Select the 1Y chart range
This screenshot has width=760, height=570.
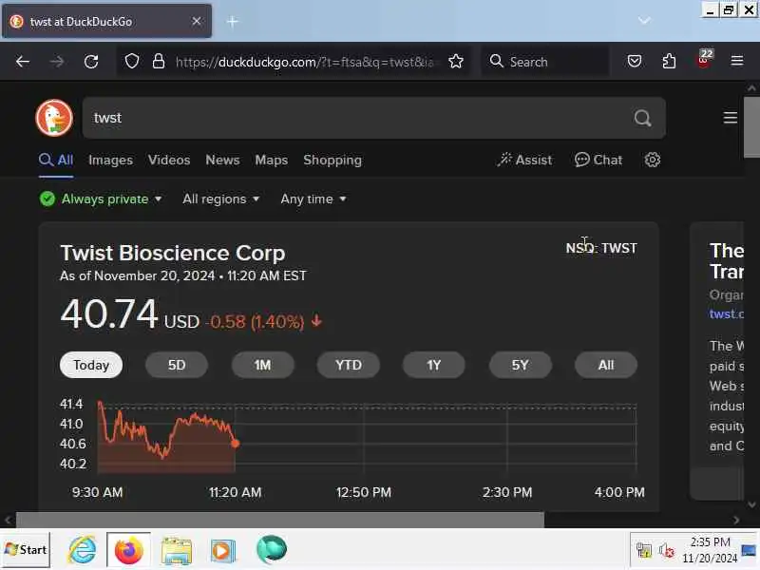coord(434,365)
